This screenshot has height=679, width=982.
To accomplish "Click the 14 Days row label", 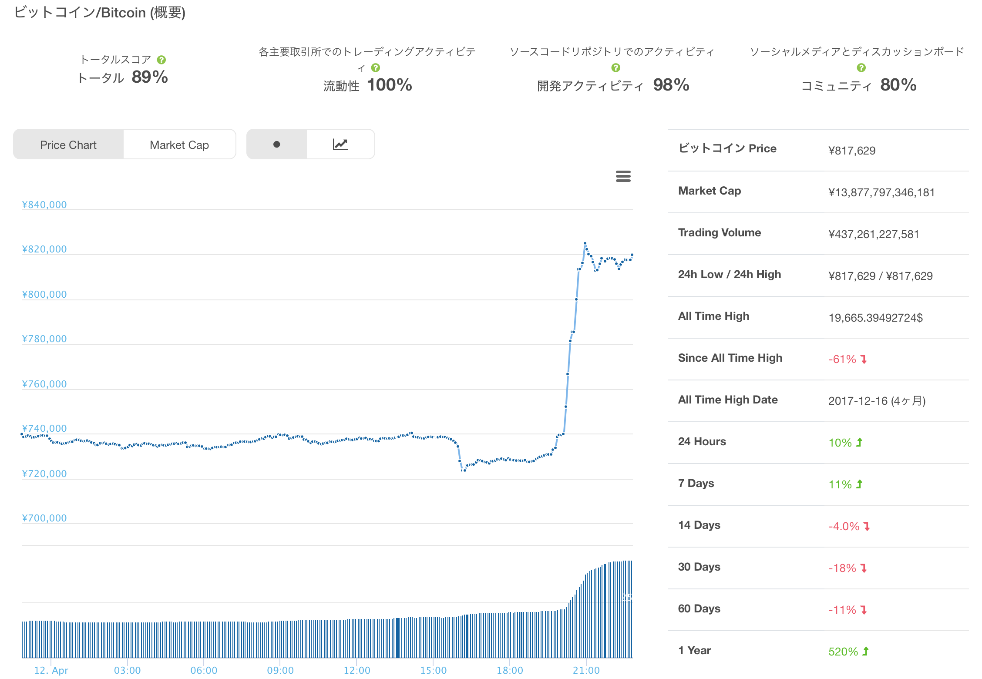I will pyautogui.click(x=699, y=525).
